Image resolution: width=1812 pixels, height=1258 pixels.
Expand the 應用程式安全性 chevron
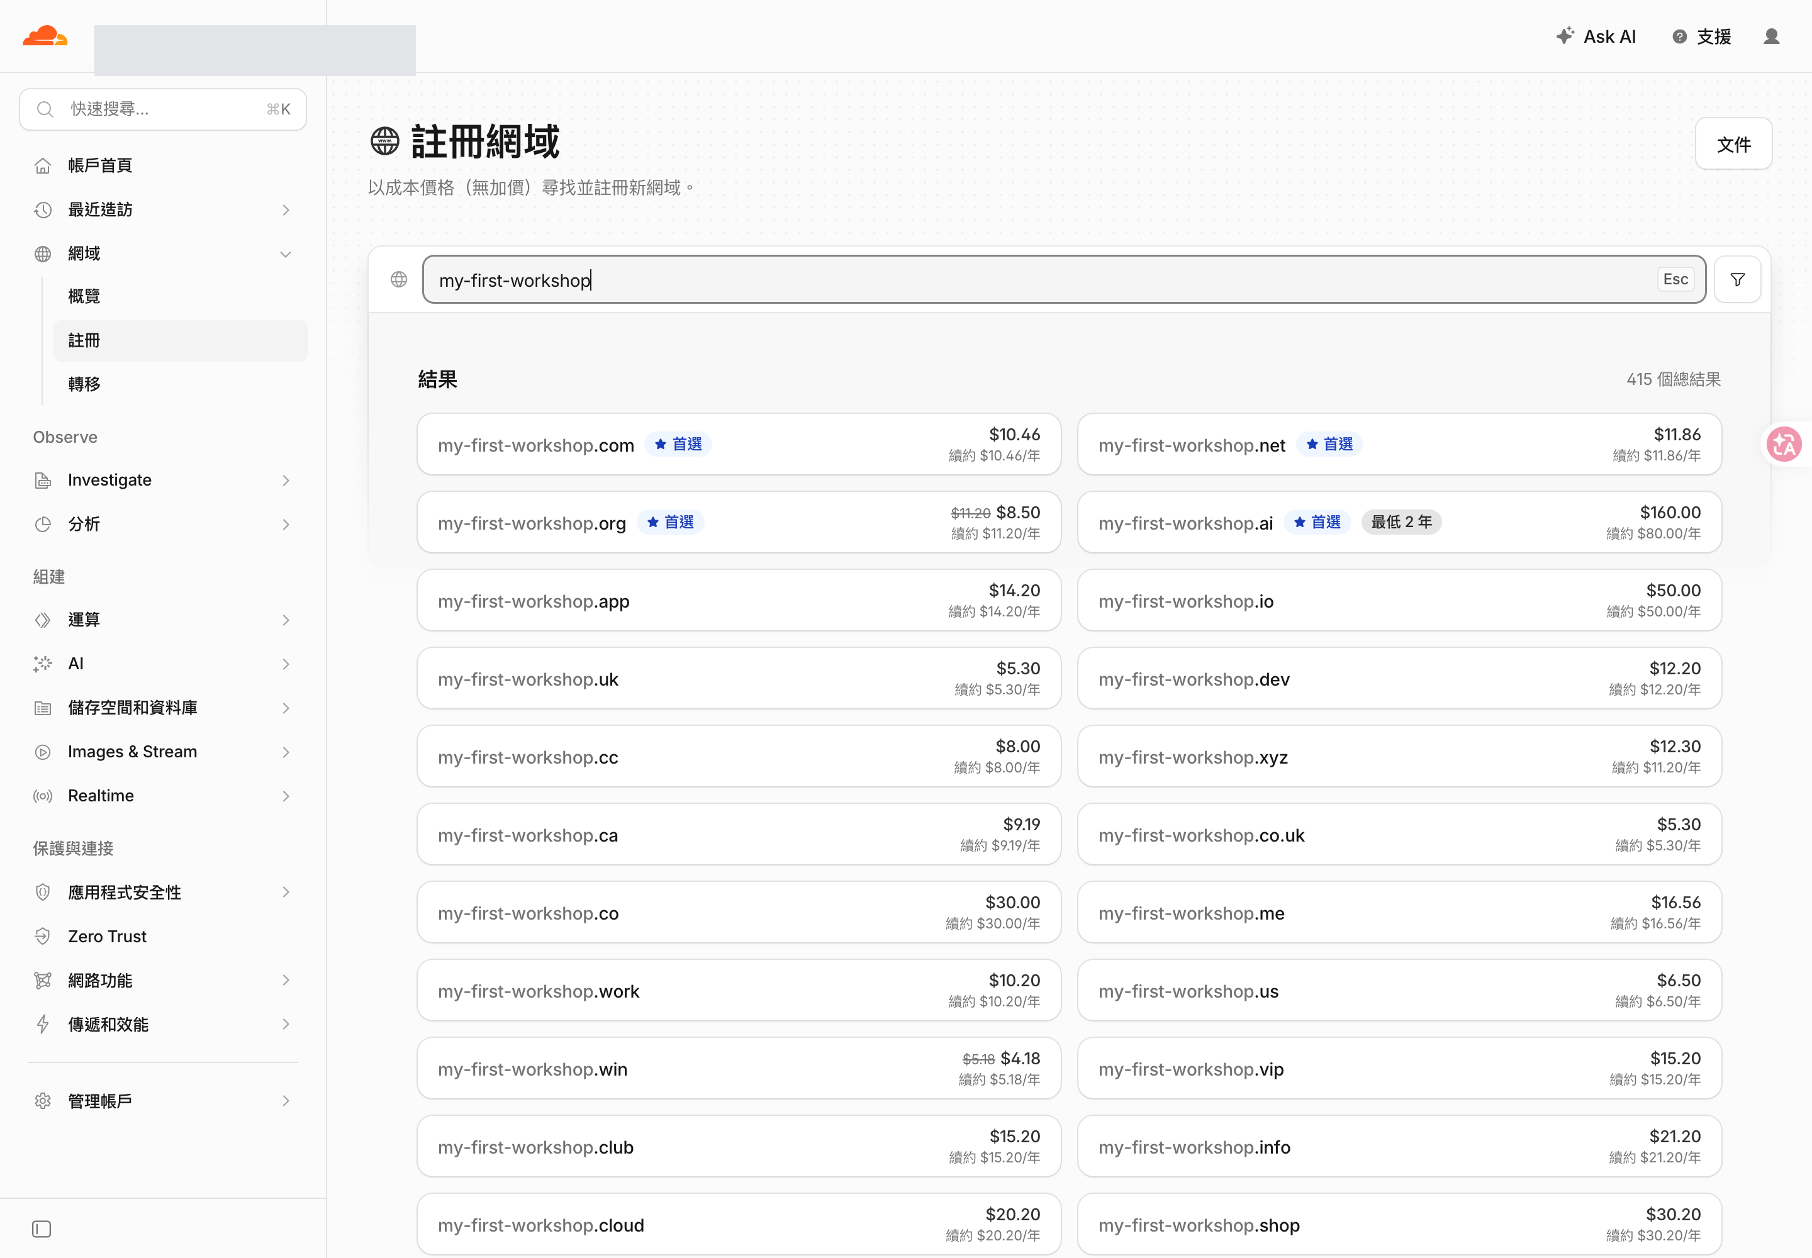(x=286, y=891)
